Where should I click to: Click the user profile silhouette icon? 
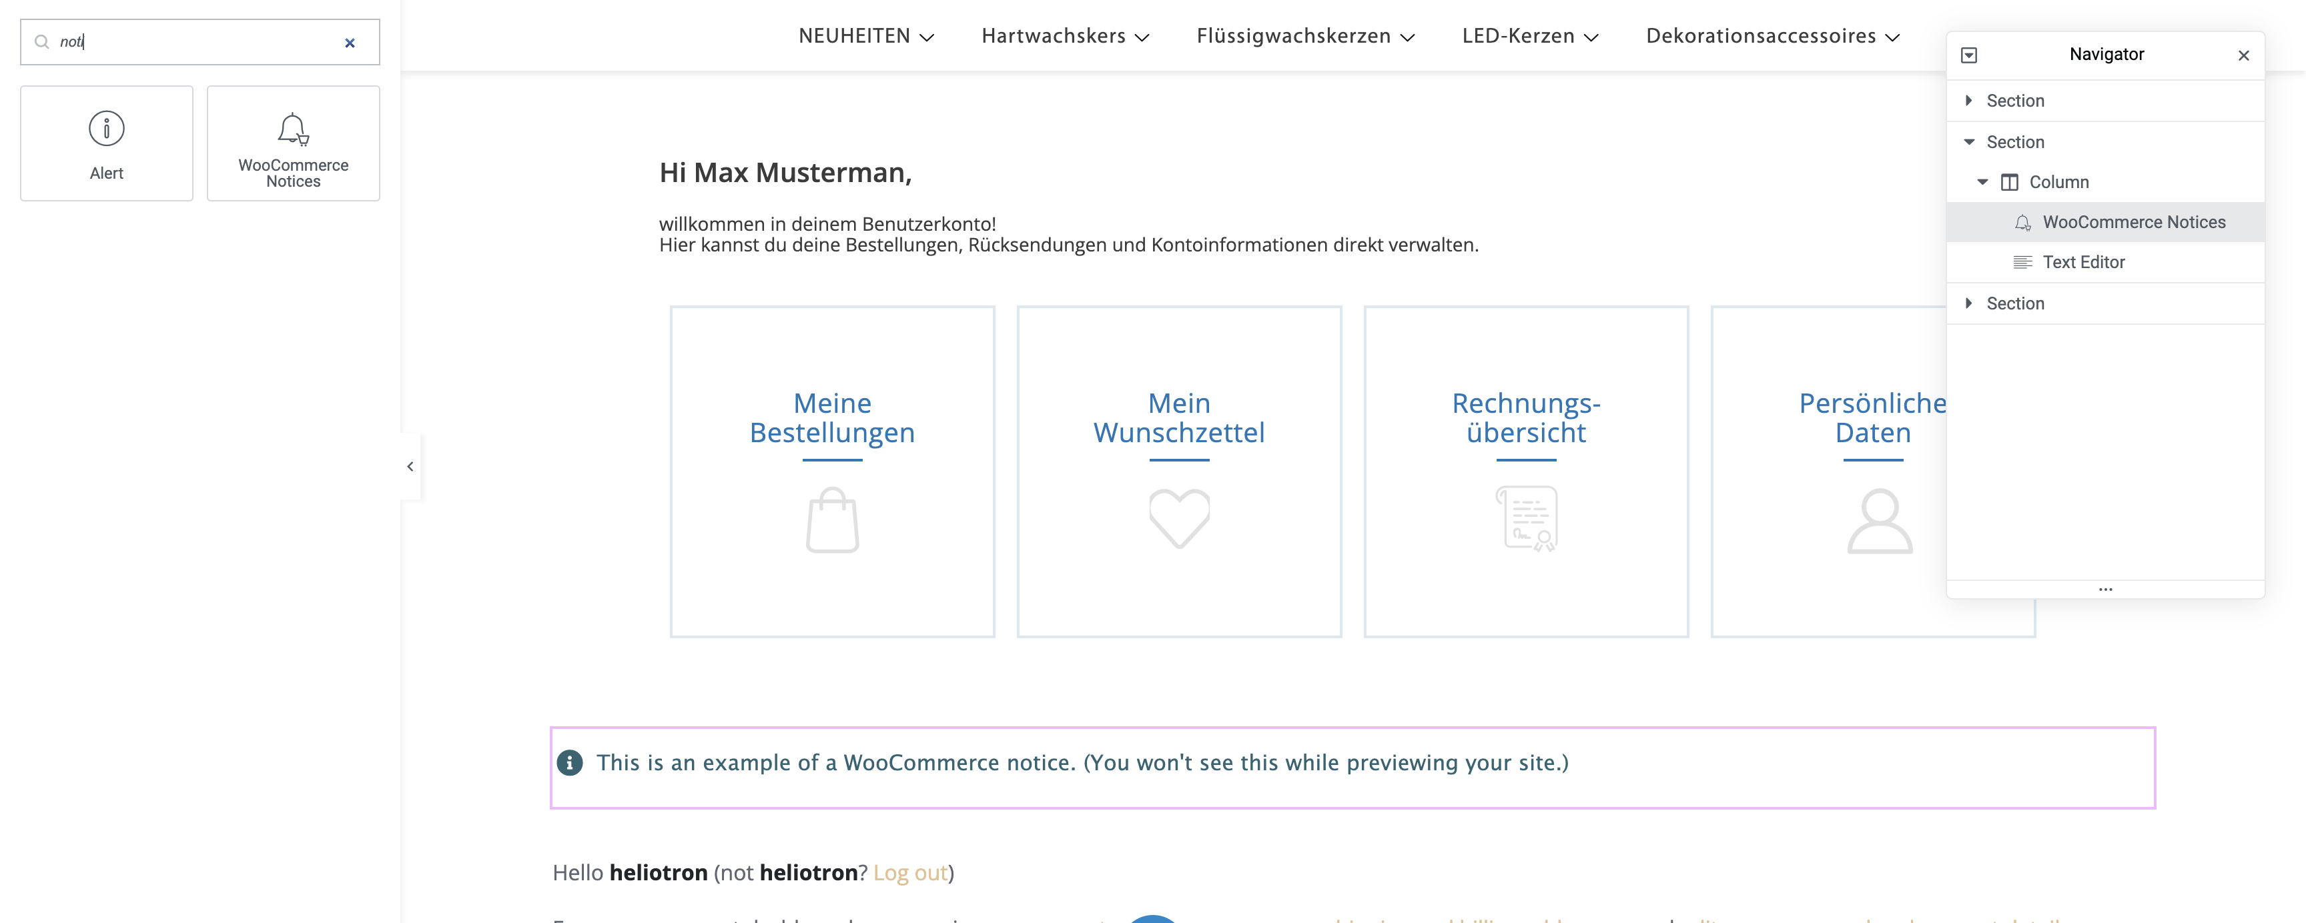point(1879,521)
